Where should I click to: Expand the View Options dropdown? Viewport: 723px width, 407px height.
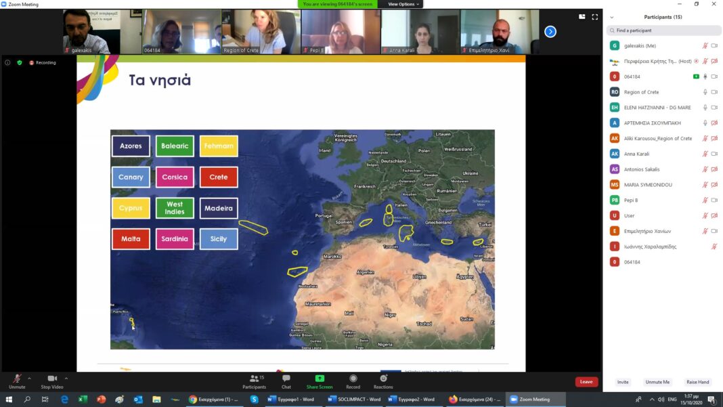[403, 4]
